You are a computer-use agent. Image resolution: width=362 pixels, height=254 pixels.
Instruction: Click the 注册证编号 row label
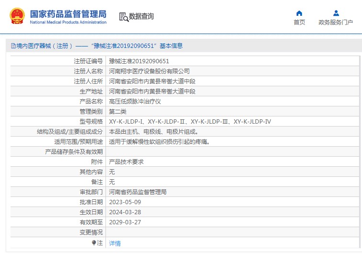88,61
